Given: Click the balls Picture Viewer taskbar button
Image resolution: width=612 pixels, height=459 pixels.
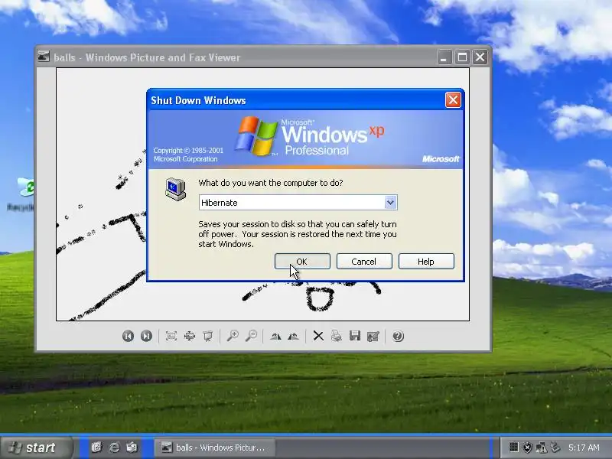Looking at the screenshot, I should pyautogui.click(x=215, y=448).
